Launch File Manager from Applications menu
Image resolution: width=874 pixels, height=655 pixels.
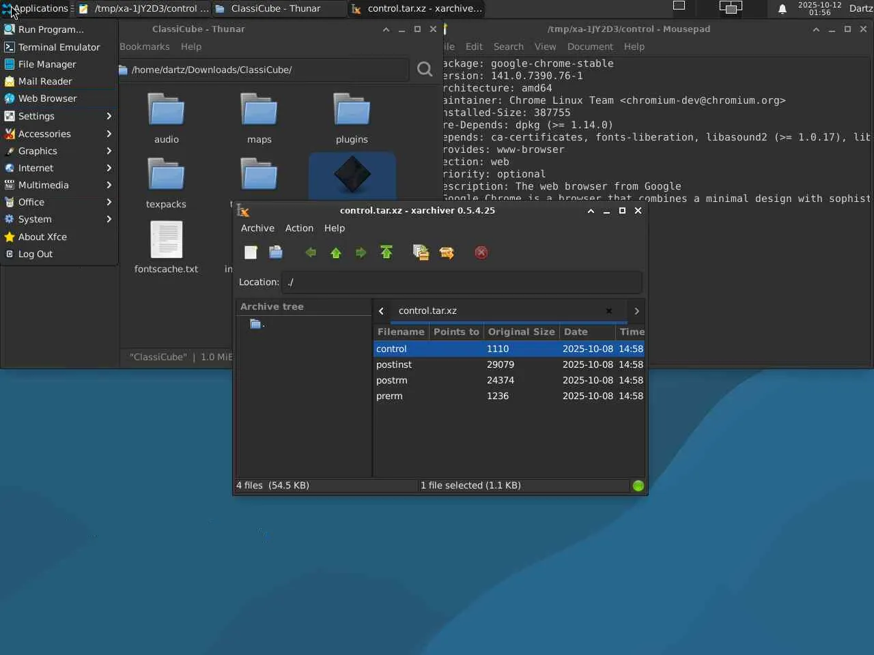click(59, 64)
